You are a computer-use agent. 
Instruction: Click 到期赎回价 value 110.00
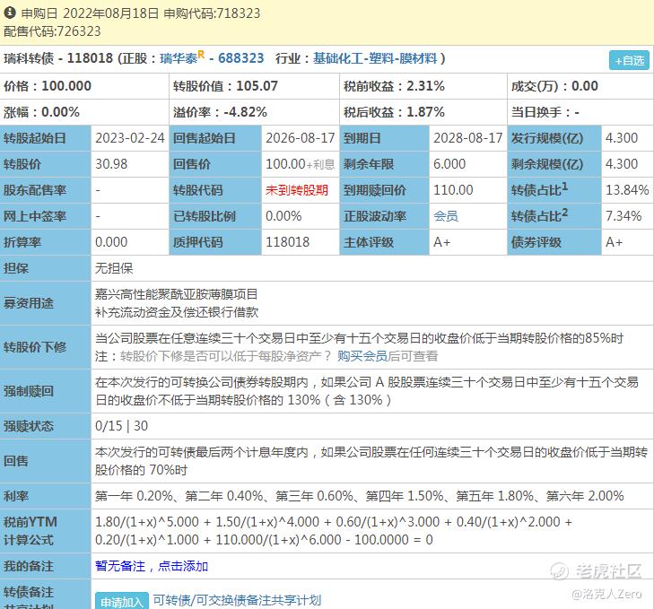coord(453,190)
